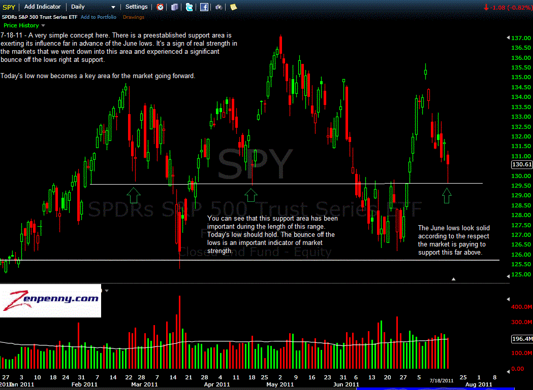Open the database stack icon in toolbar

(174, 7)
